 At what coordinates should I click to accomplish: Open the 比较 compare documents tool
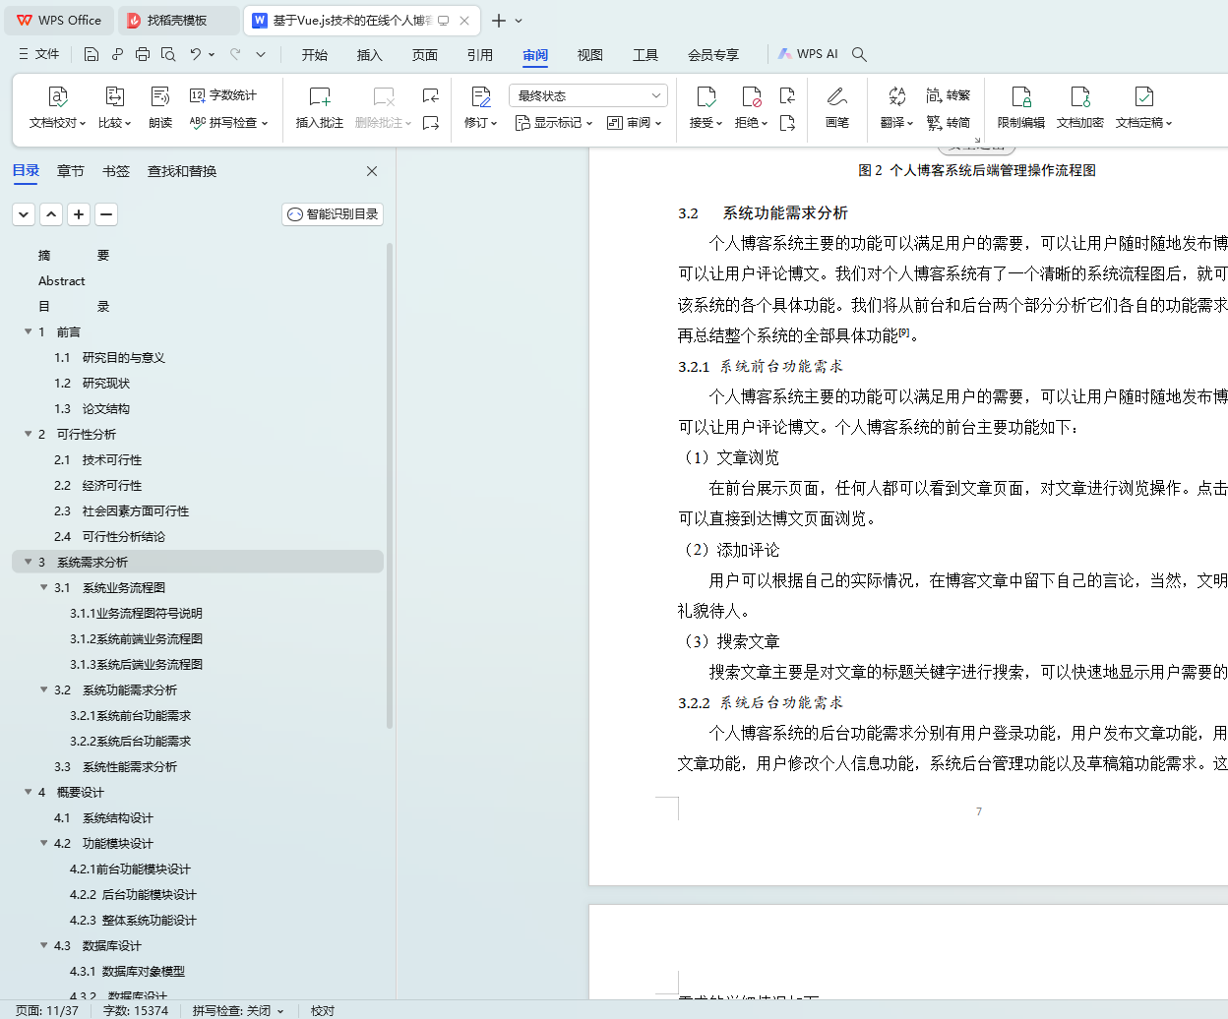(114, 108)
